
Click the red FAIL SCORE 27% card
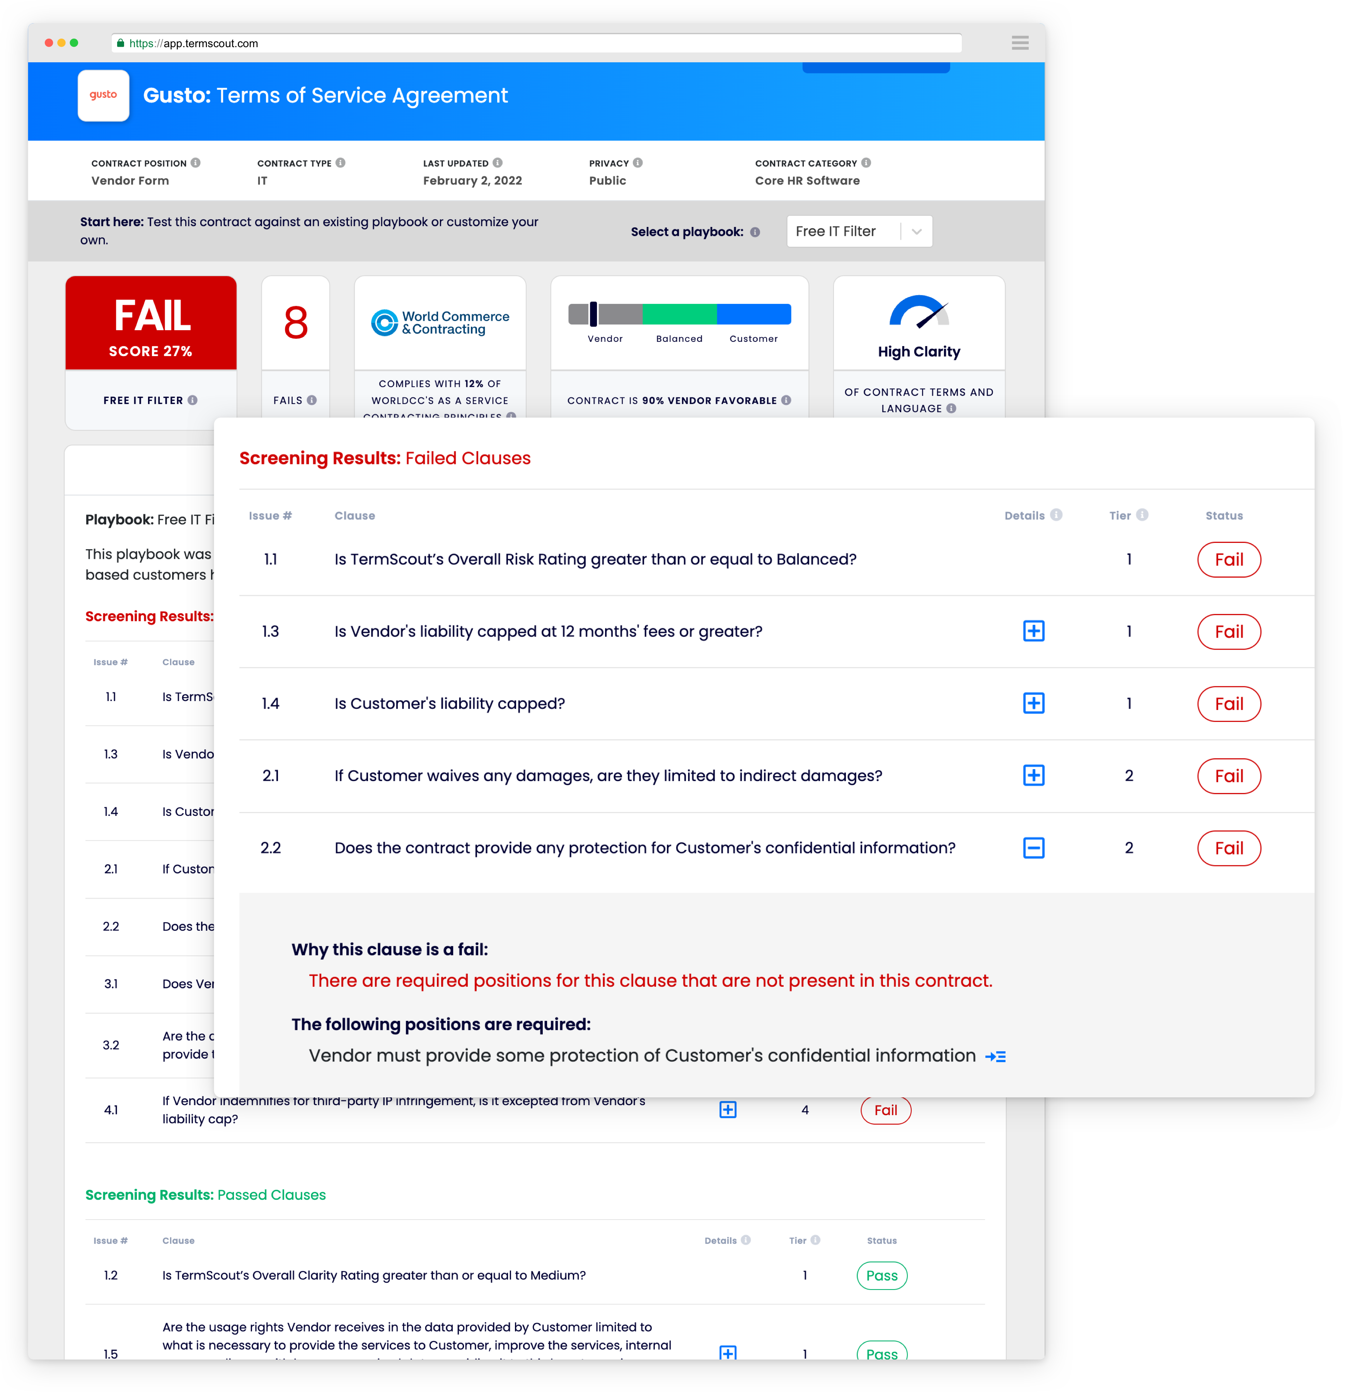pos(151,323)
